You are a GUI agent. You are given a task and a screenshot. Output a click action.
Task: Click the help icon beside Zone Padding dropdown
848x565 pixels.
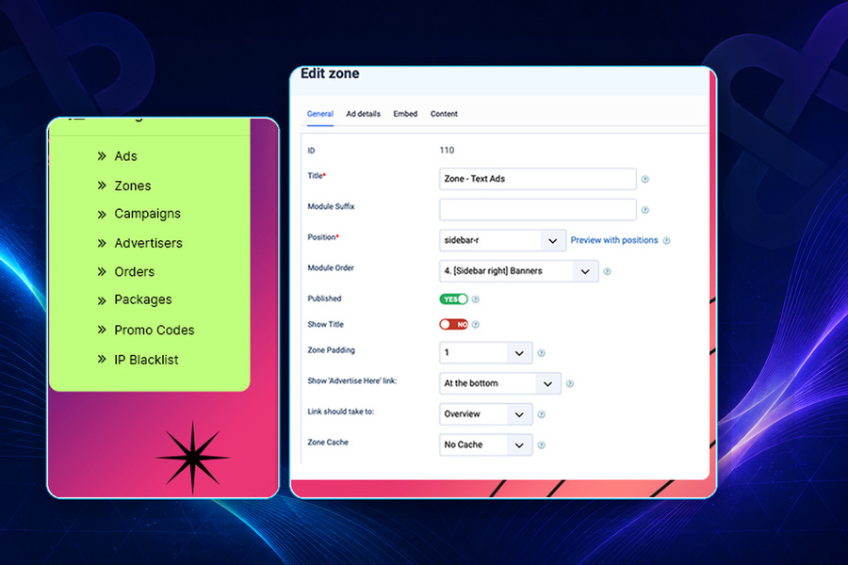[x=541, y=353]
